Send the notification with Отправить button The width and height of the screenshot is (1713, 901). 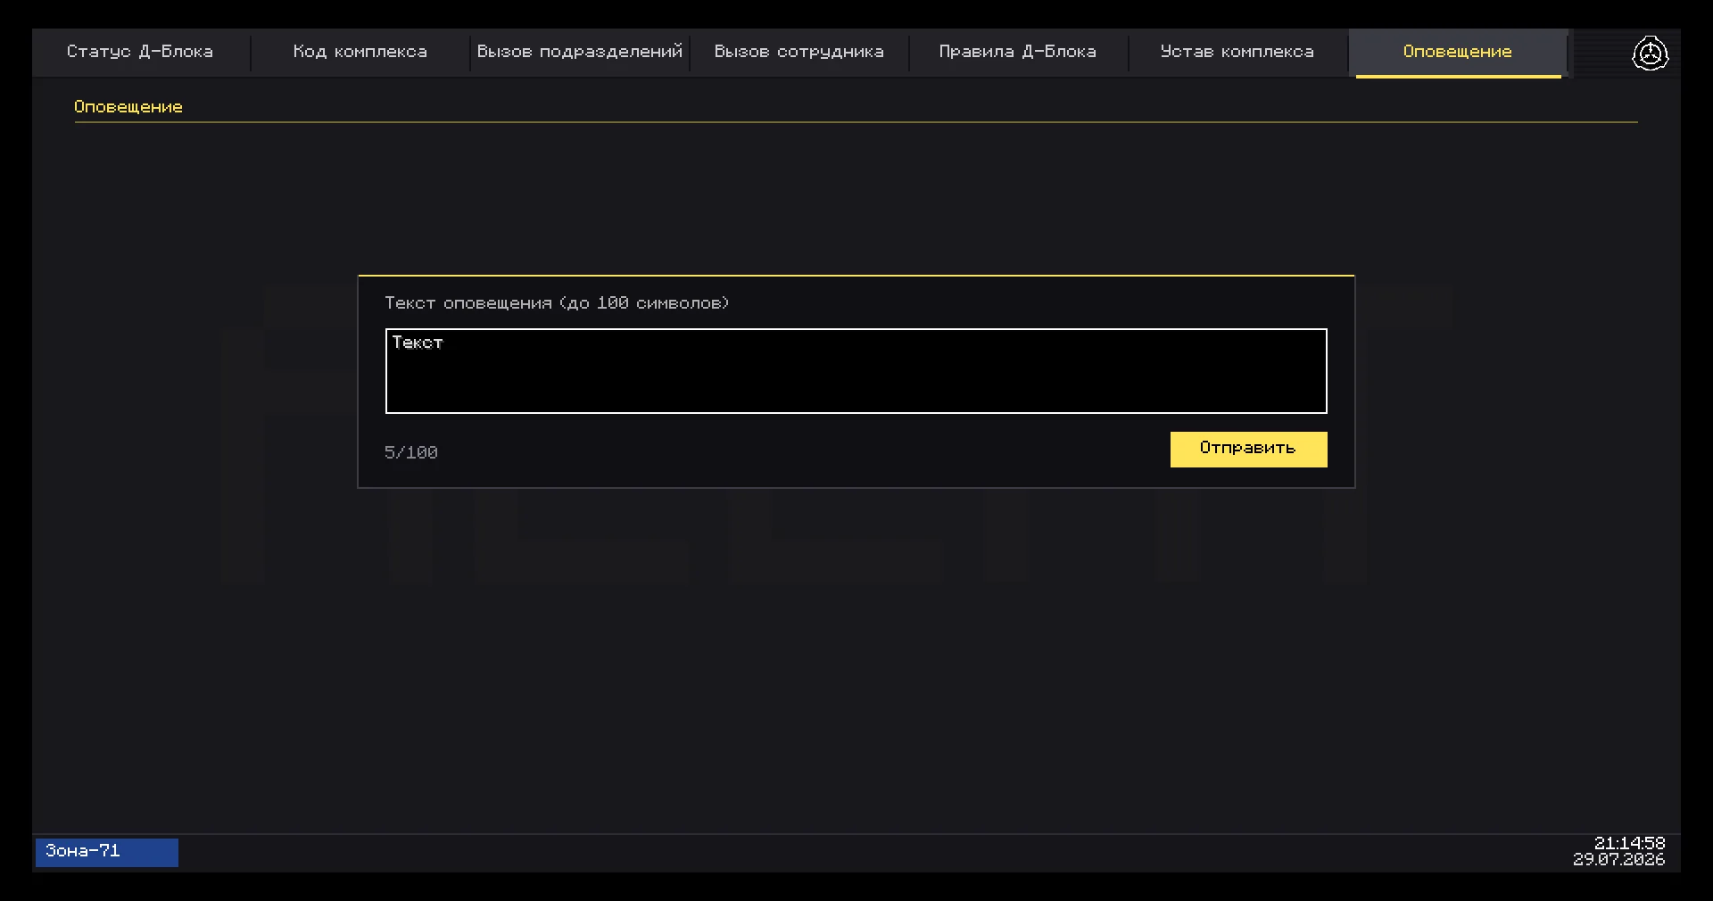(1248, 449)
